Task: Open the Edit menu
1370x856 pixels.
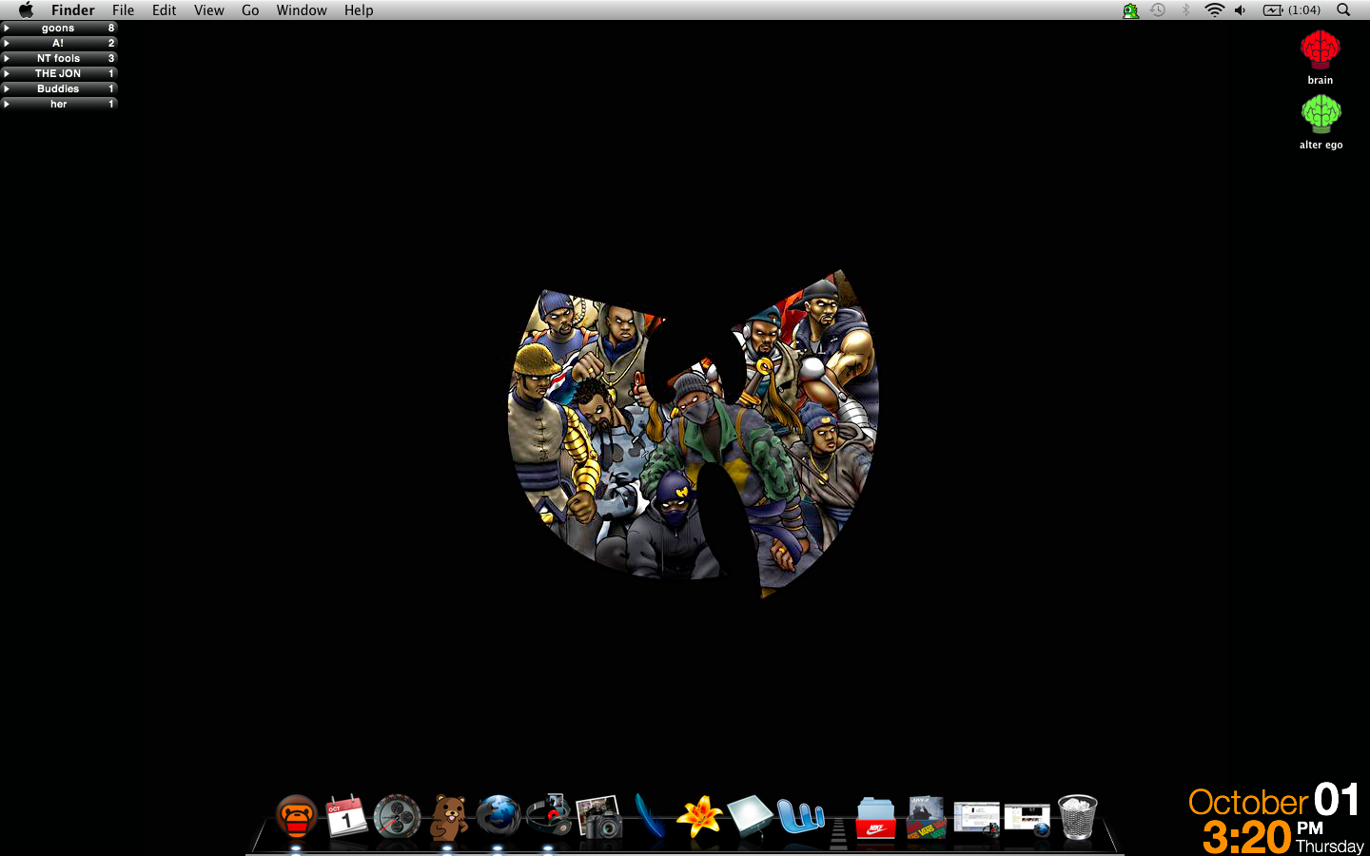Action: click(164, 10)
